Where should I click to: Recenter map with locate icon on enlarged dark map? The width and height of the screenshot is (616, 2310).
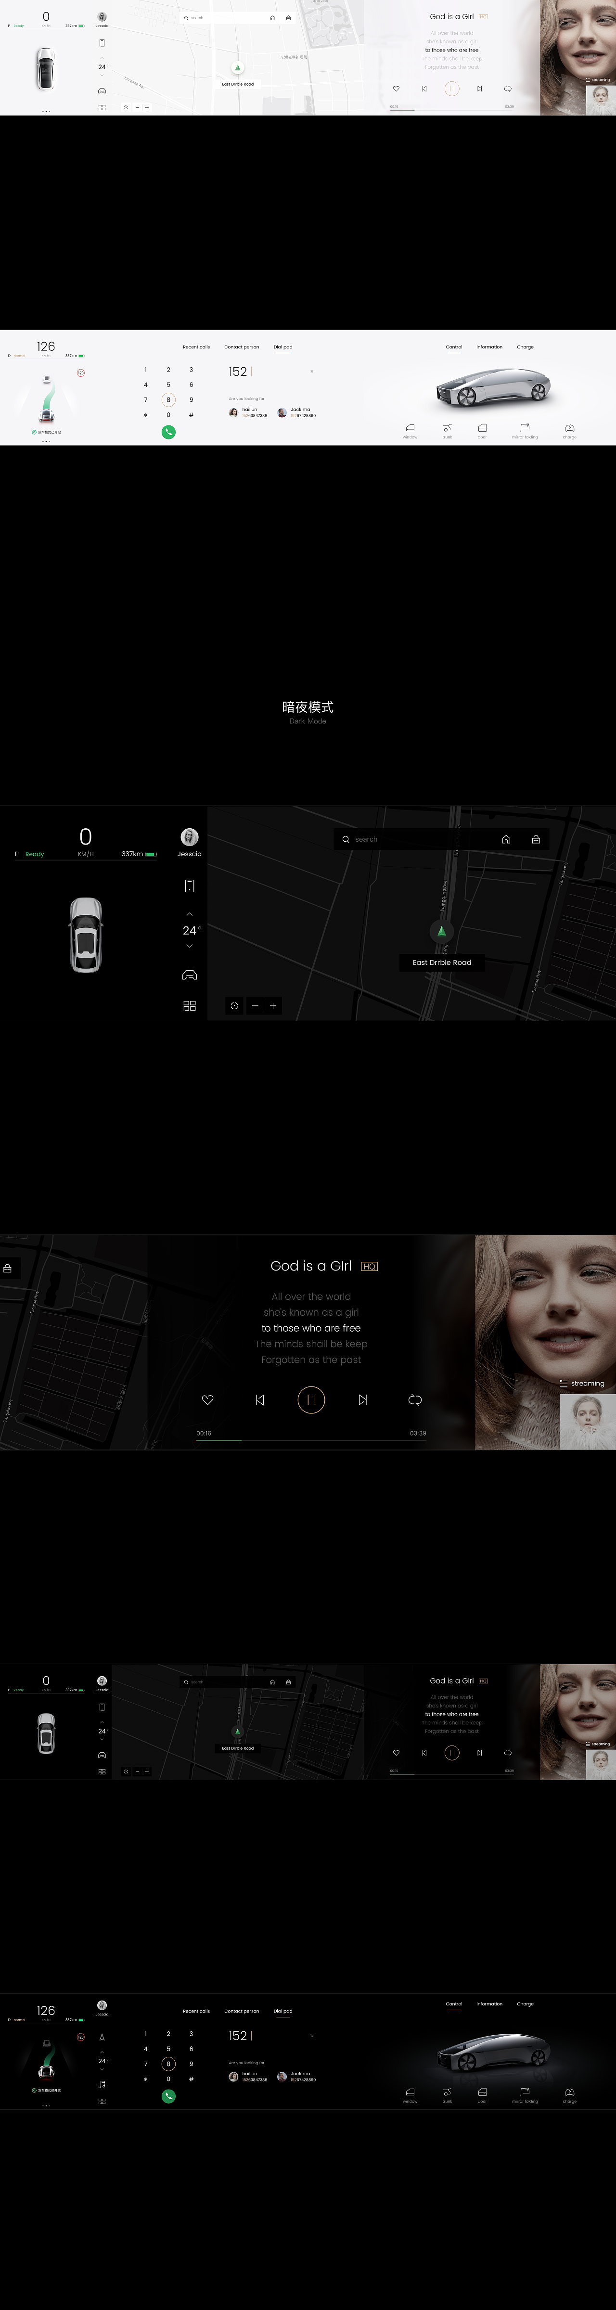[x=234, y=1006]
